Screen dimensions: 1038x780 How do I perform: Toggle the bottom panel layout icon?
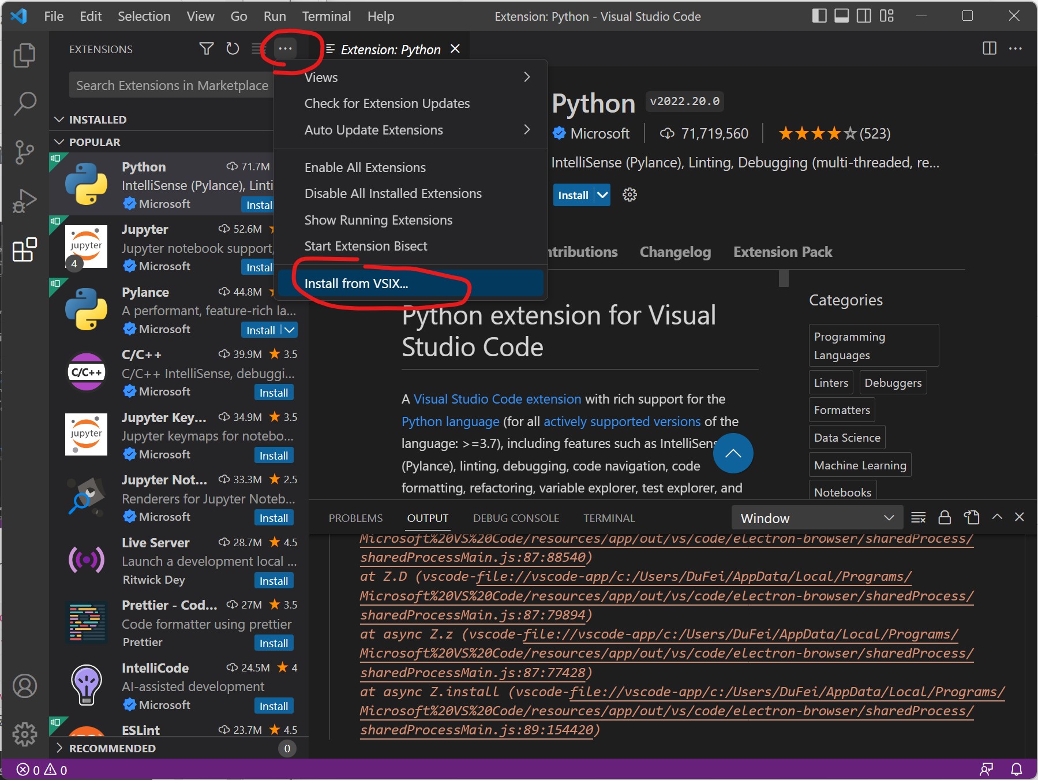click(842, 16)
